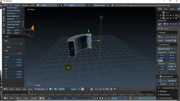The height and width of the screenshot is (101, 180).
Task: Open the Marker menu in timeline
Action: (x=18, y=98)
